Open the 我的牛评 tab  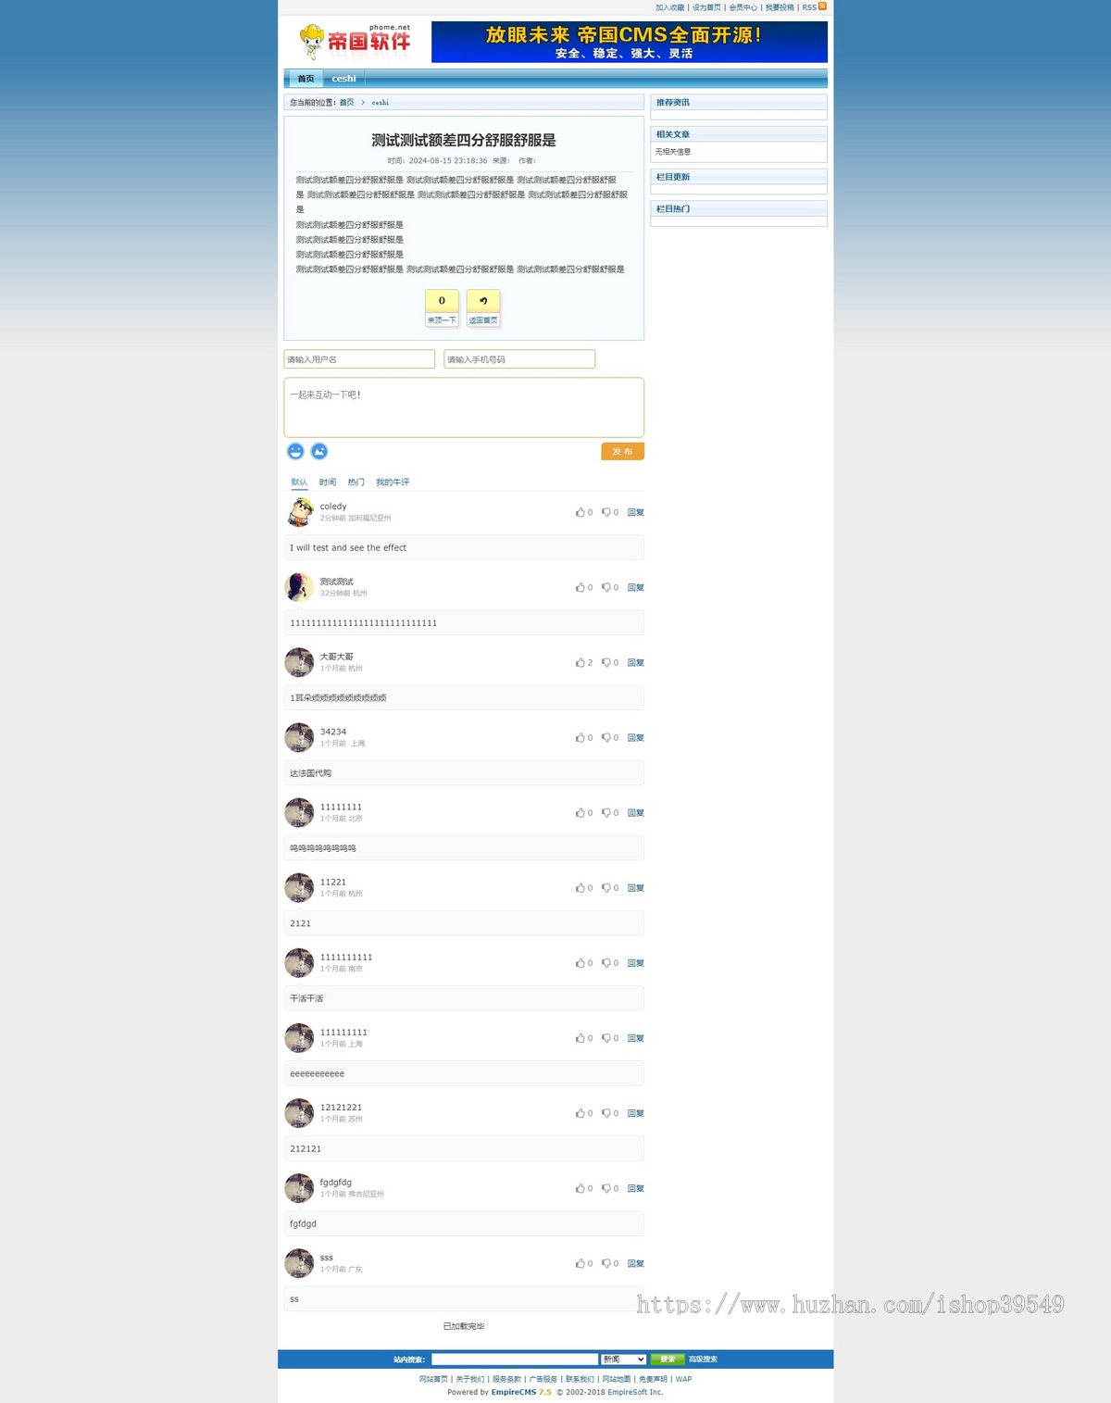(x=393, y=482)
